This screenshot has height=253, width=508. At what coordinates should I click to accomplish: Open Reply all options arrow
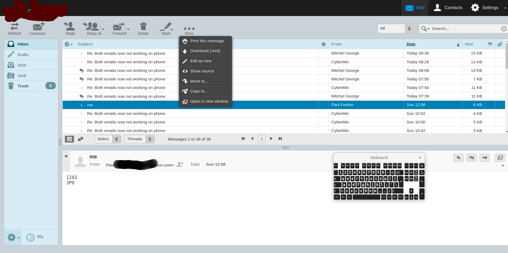coord(103,29)
